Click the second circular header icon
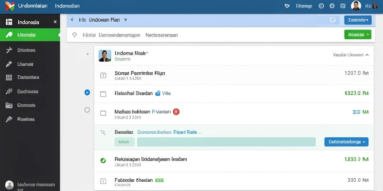The image size is (383, 191). click(x=332, y=6)
